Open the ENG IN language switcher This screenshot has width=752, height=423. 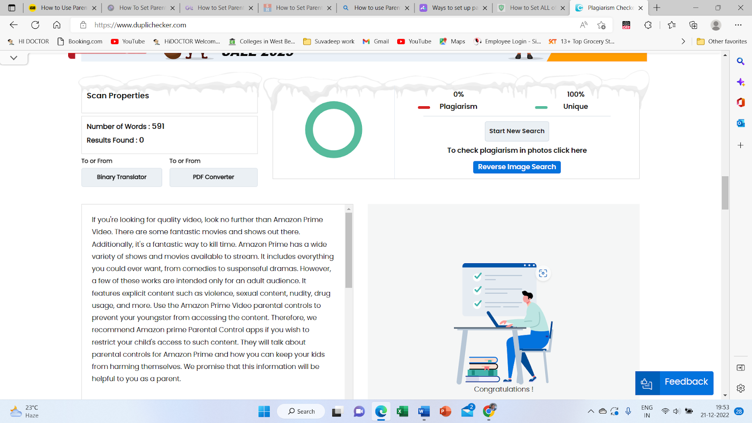[647, 411]
